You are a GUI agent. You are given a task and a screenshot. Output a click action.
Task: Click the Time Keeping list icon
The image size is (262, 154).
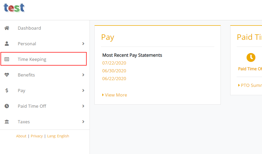click(x=7, y=59)
